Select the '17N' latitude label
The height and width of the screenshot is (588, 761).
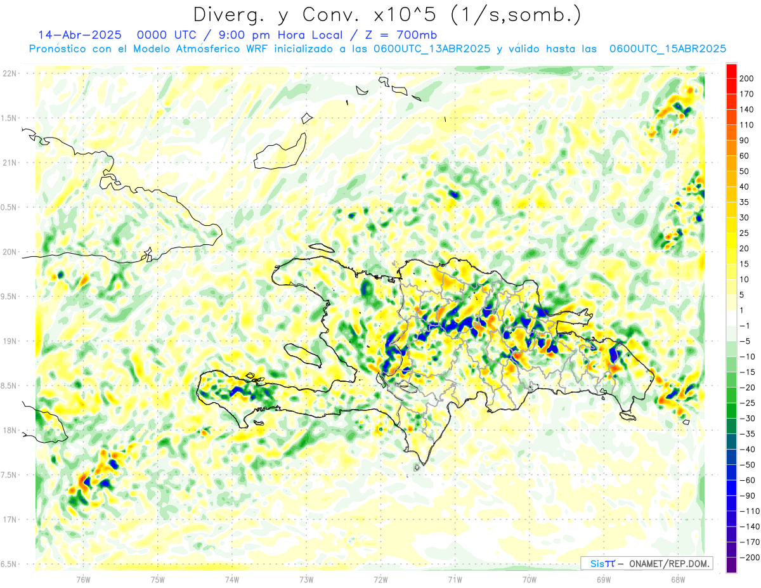tap(9, 519)
